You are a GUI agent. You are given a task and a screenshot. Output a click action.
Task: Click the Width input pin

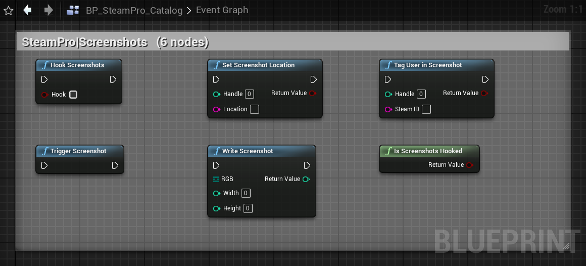click(216, 193)
